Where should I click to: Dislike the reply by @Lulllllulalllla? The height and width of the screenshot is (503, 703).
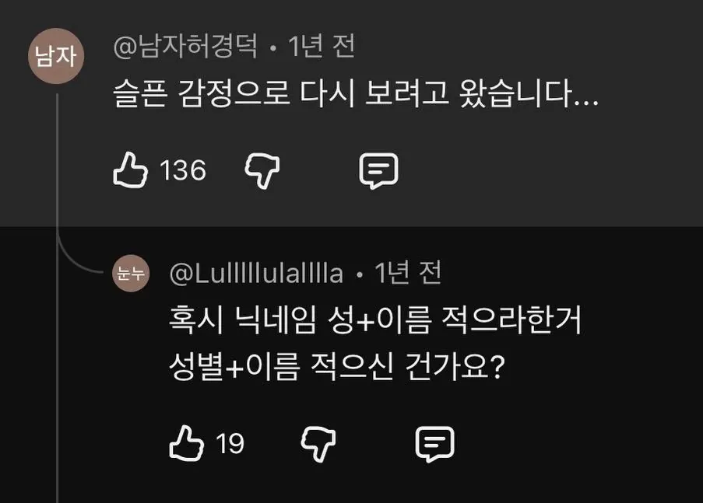coord(318,444)
